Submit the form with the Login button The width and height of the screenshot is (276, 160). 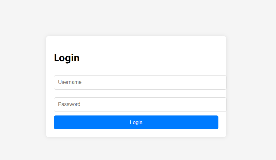click(136, 122)
